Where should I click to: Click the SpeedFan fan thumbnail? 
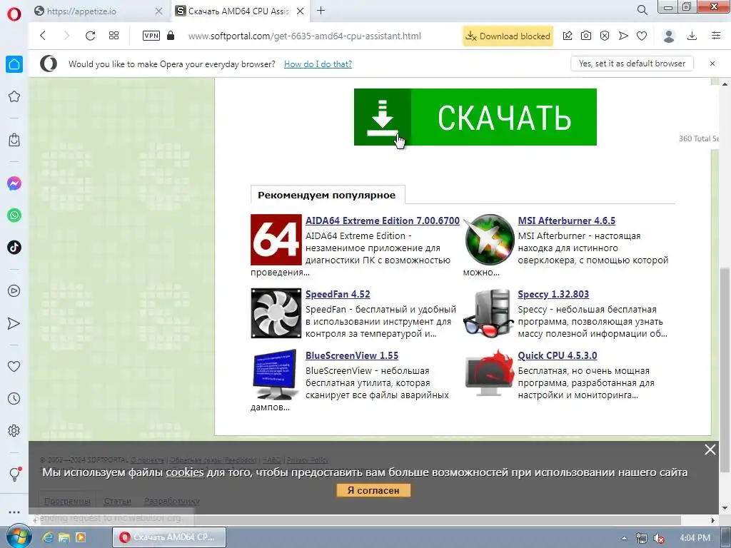(276, 313)
